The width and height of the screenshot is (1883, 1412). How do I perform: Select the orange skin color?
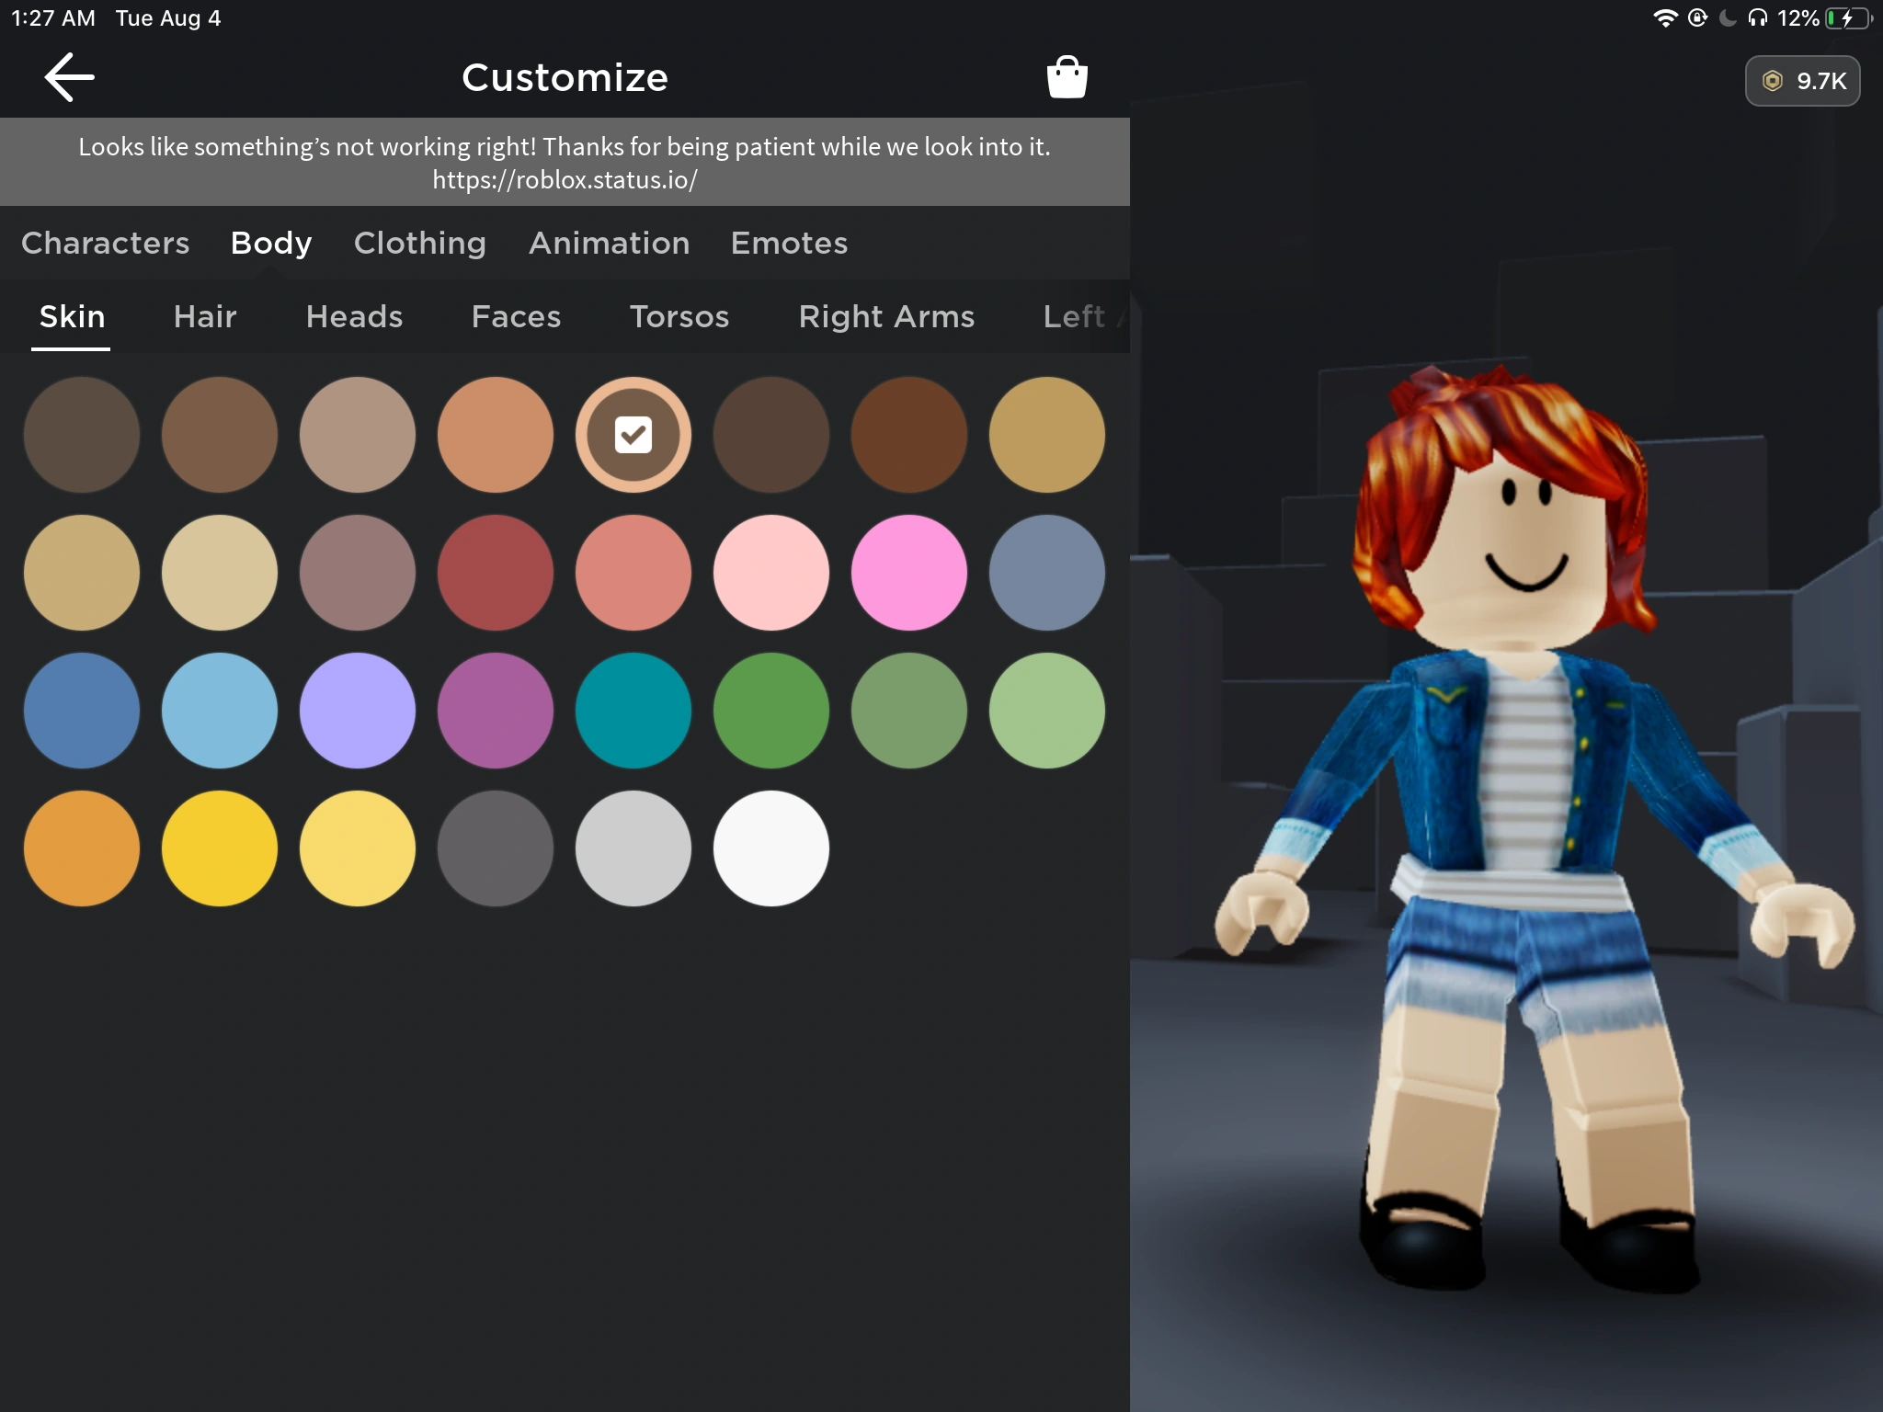(x=82, y=848)
